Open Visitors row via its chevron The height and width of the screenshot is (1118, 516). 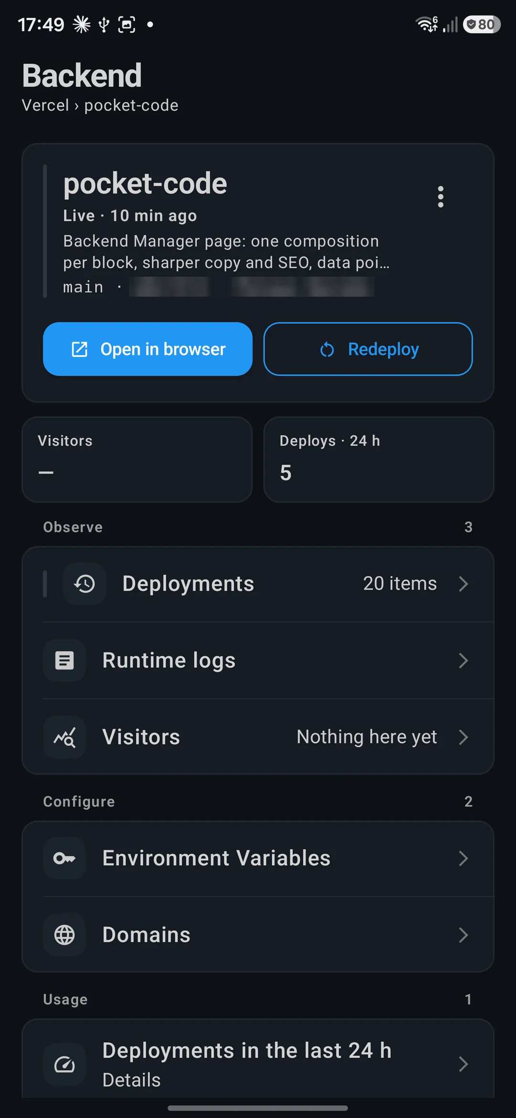click(x=463, y=737)
